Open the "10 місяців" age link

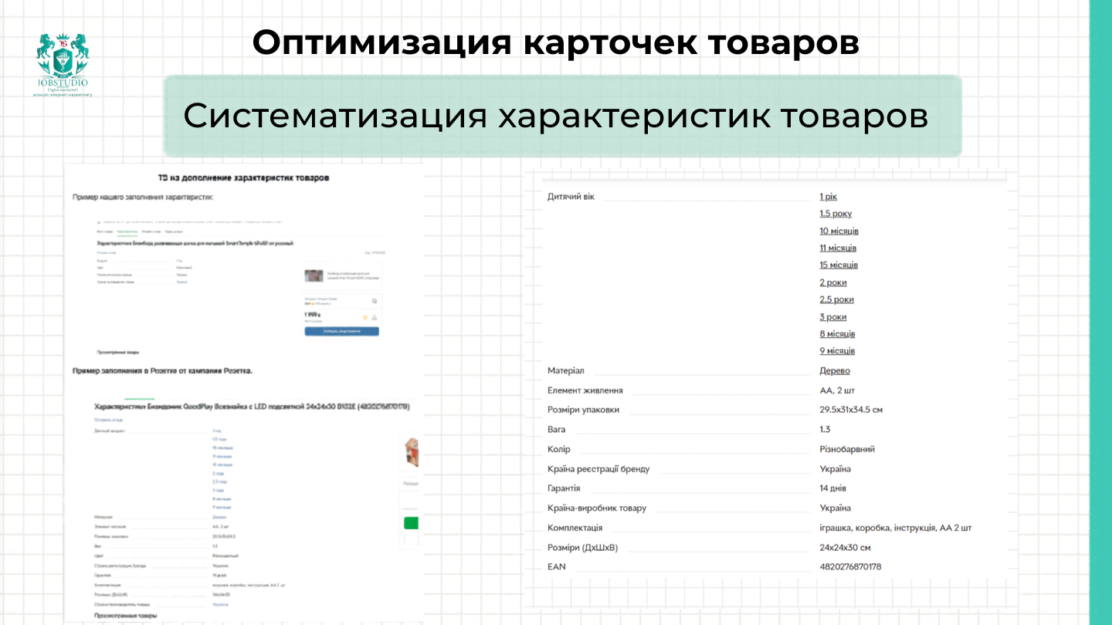838,231
